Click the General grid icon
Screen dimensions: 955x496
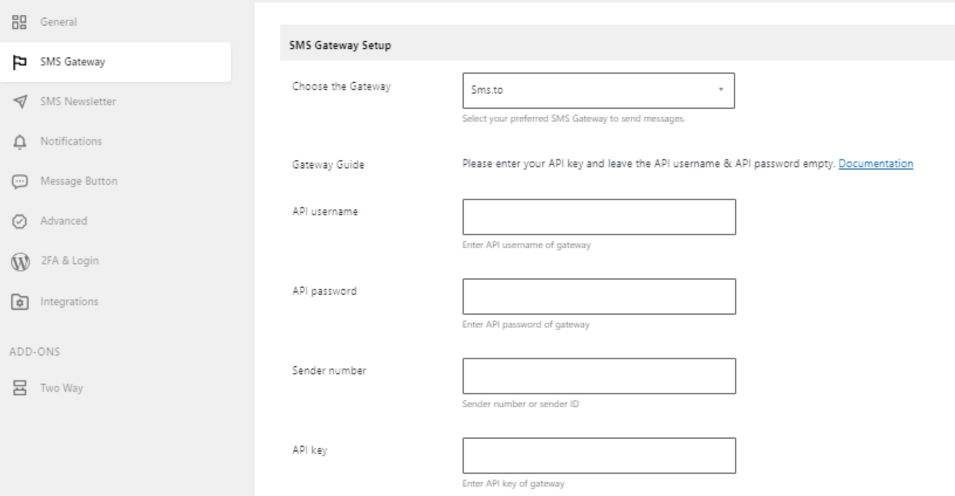[x=19, y=22]
